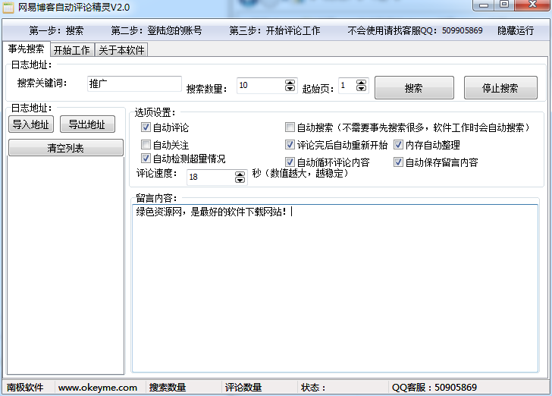Open the 关于本软件 tab
Viewport: 552px width, 396px height.
click(121, 50)
